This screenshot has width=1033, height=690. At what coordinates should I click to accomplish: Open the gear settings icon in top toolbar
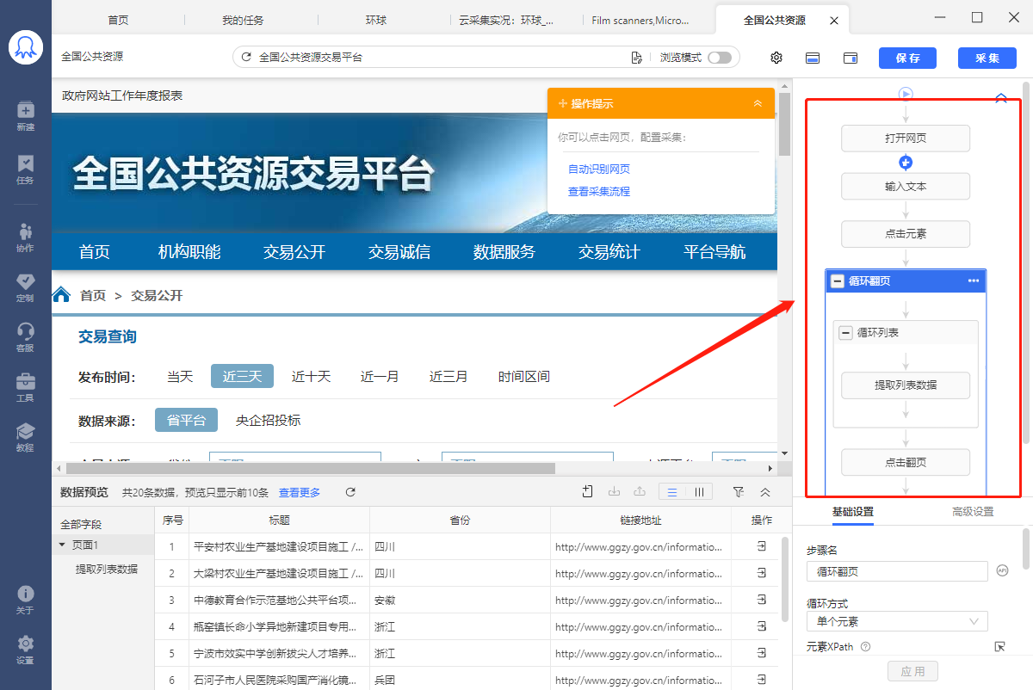pyautogui.click(x=776, y=58)
